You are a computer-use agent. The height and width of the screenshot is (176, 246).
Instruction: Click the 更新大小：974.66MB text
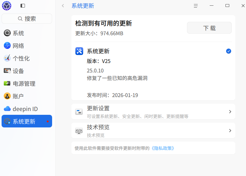(99, 33)
